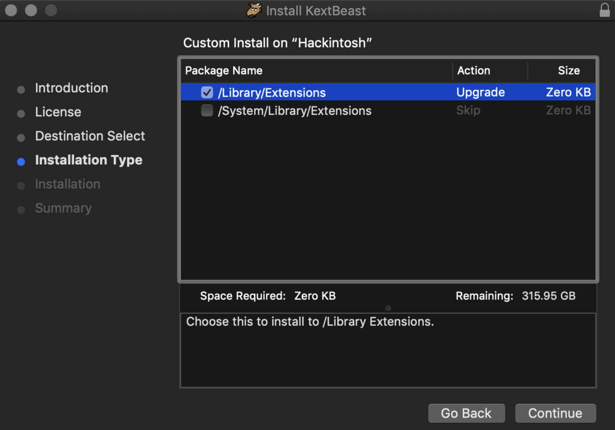
Task: Click the KextBeast mascot icon in title
Action: tap(254, 10)
